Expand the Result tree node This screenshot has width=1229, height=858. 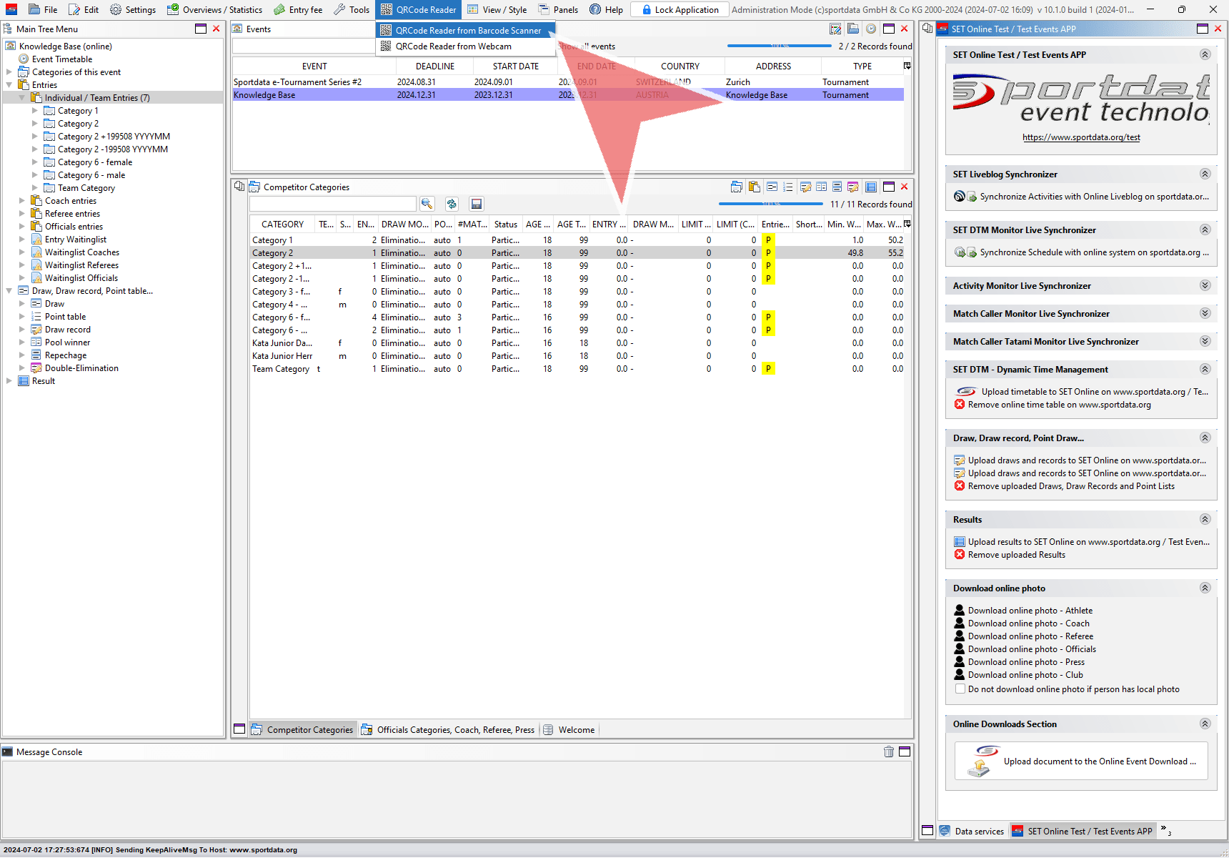tap(9, 381)
